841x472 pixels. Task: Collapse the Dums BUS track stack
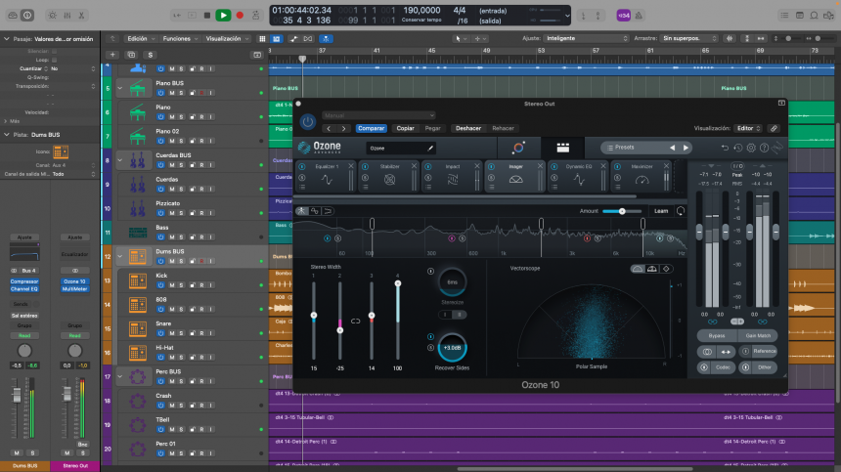(119, 256)
